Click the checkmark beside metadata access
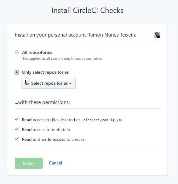178x184 pixels. tap(17, 129)
